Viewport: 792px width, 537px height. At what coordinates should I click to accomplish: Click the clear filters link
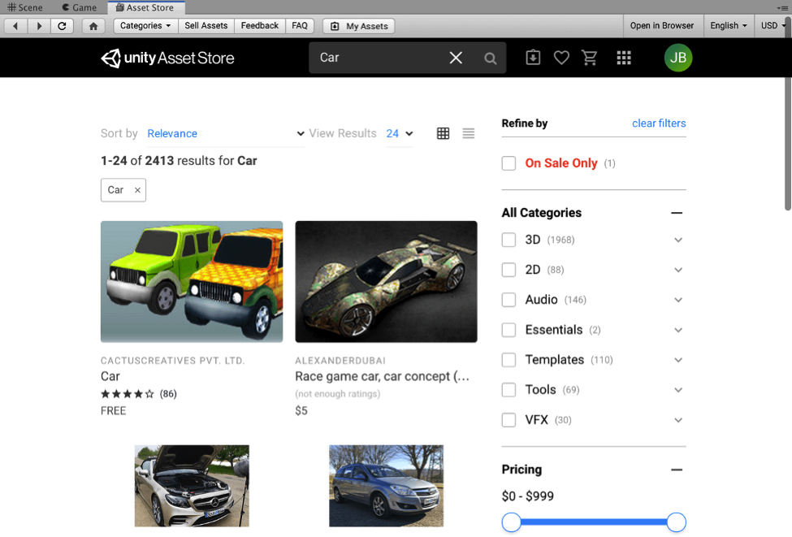(x=659, y=123)
